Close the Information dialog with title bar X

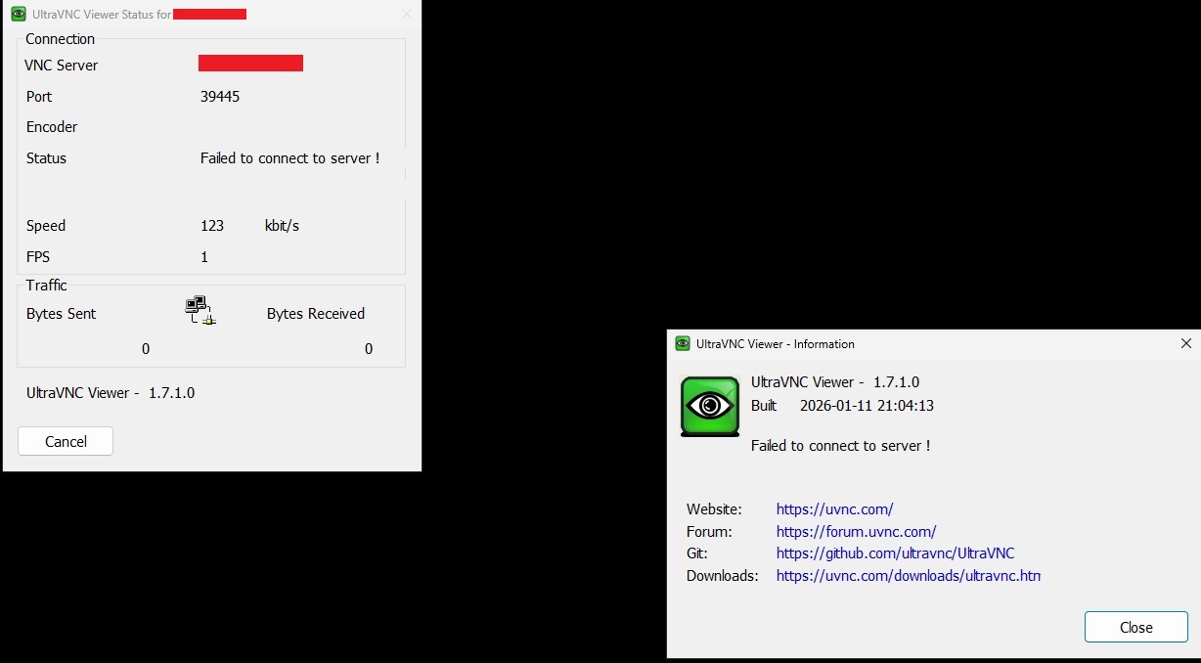pyautogui.click(x=1185, y=343)
